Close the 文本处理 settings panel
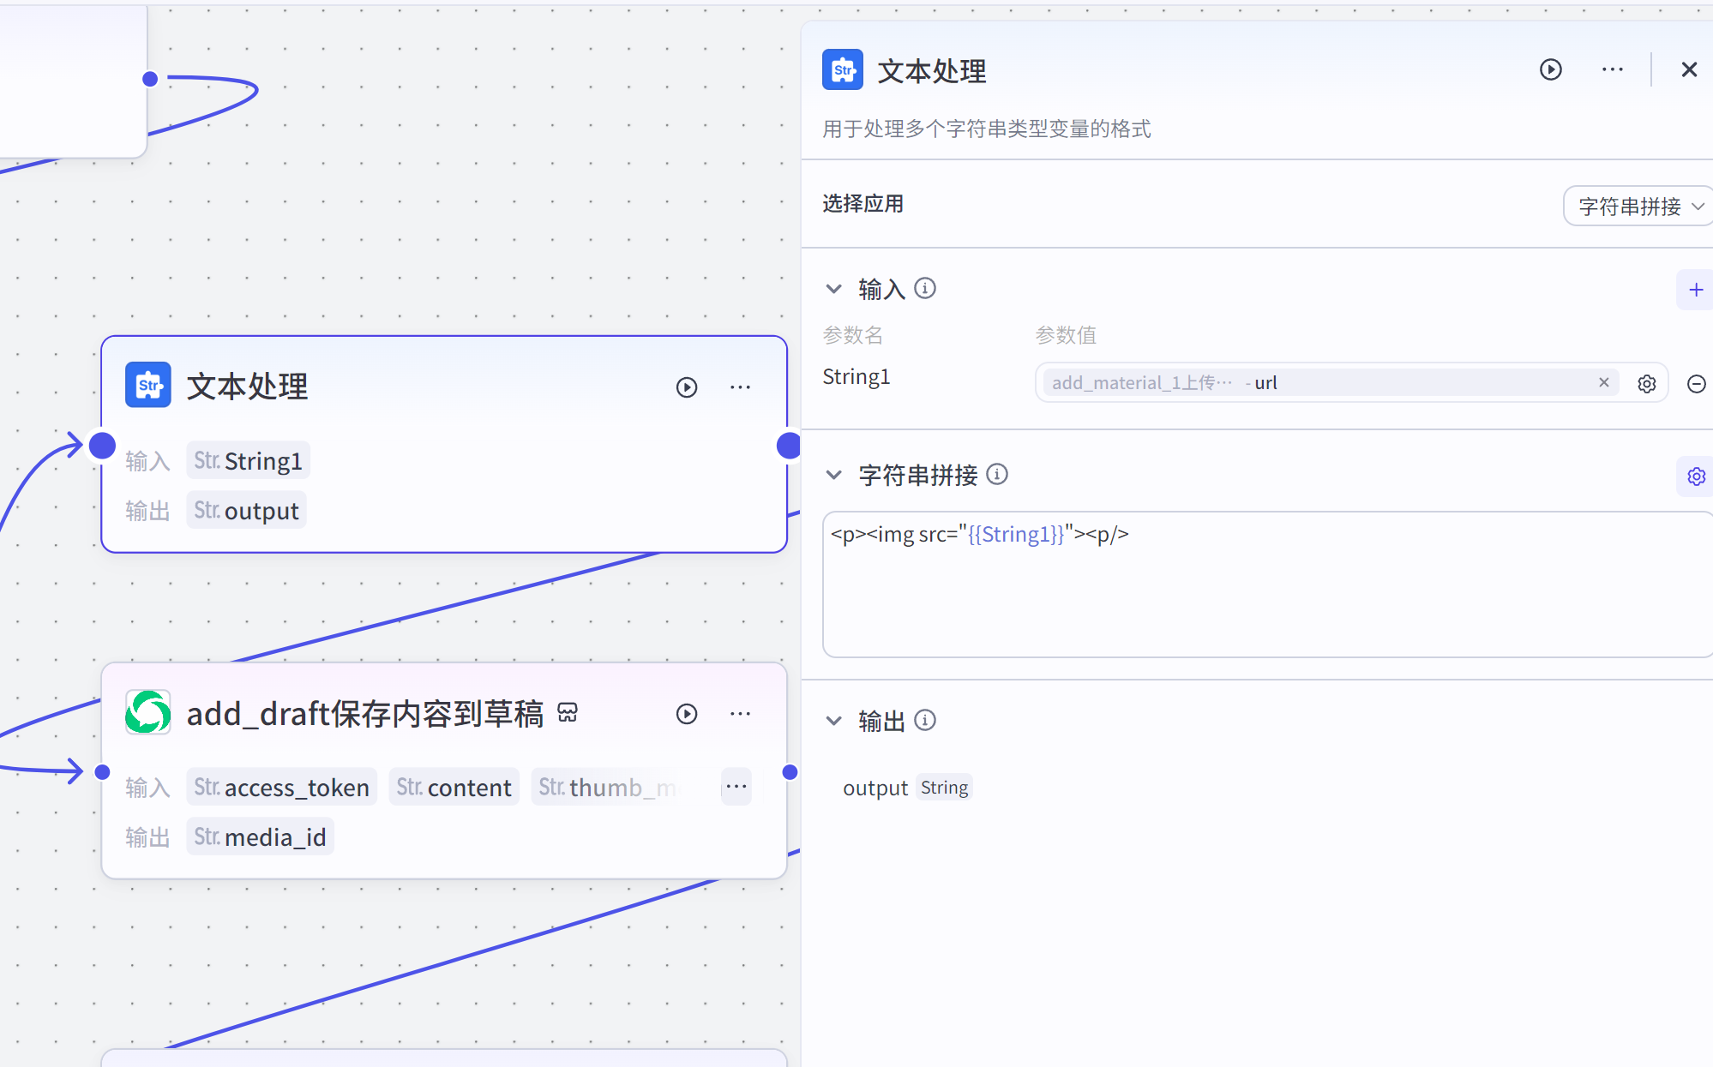This screenshot has width=1713, height=1067. point(1688,69)
